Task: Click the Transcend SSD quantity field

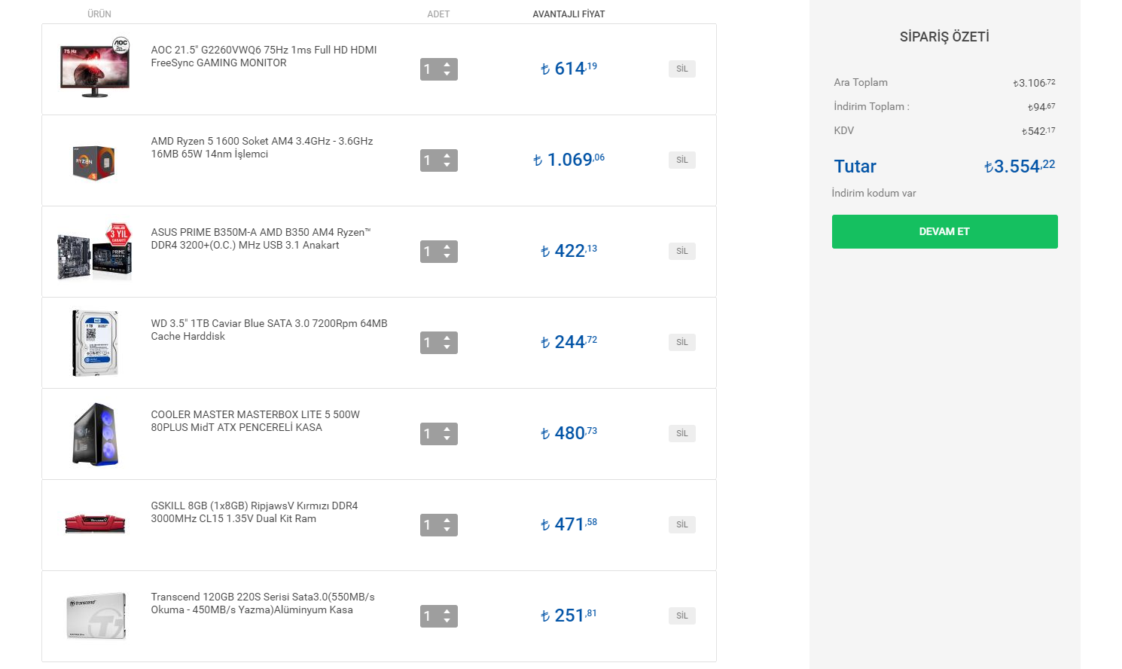Action: 429,616
